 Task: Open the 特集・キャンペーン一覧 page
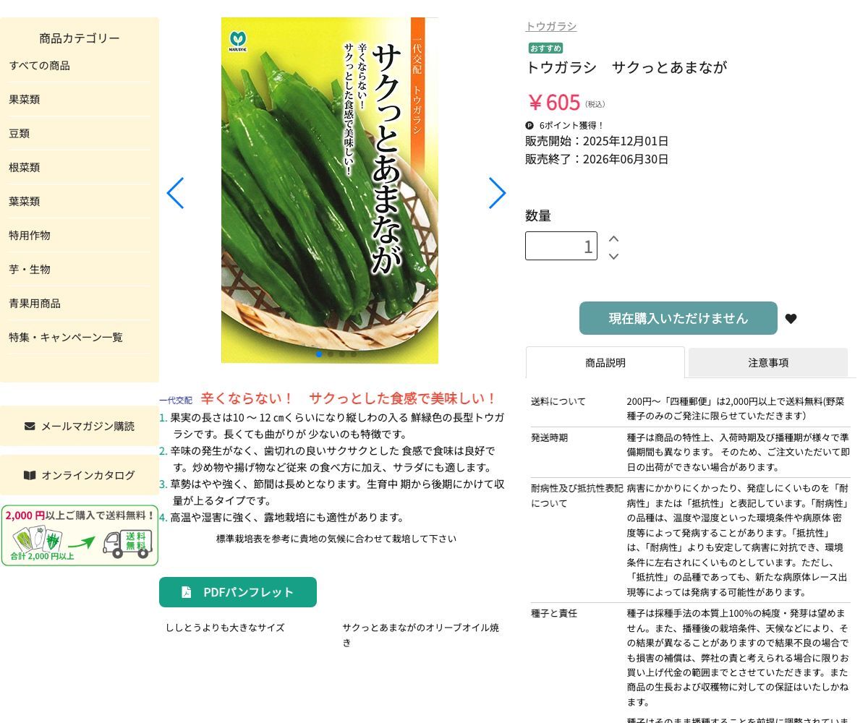point(65,337)
